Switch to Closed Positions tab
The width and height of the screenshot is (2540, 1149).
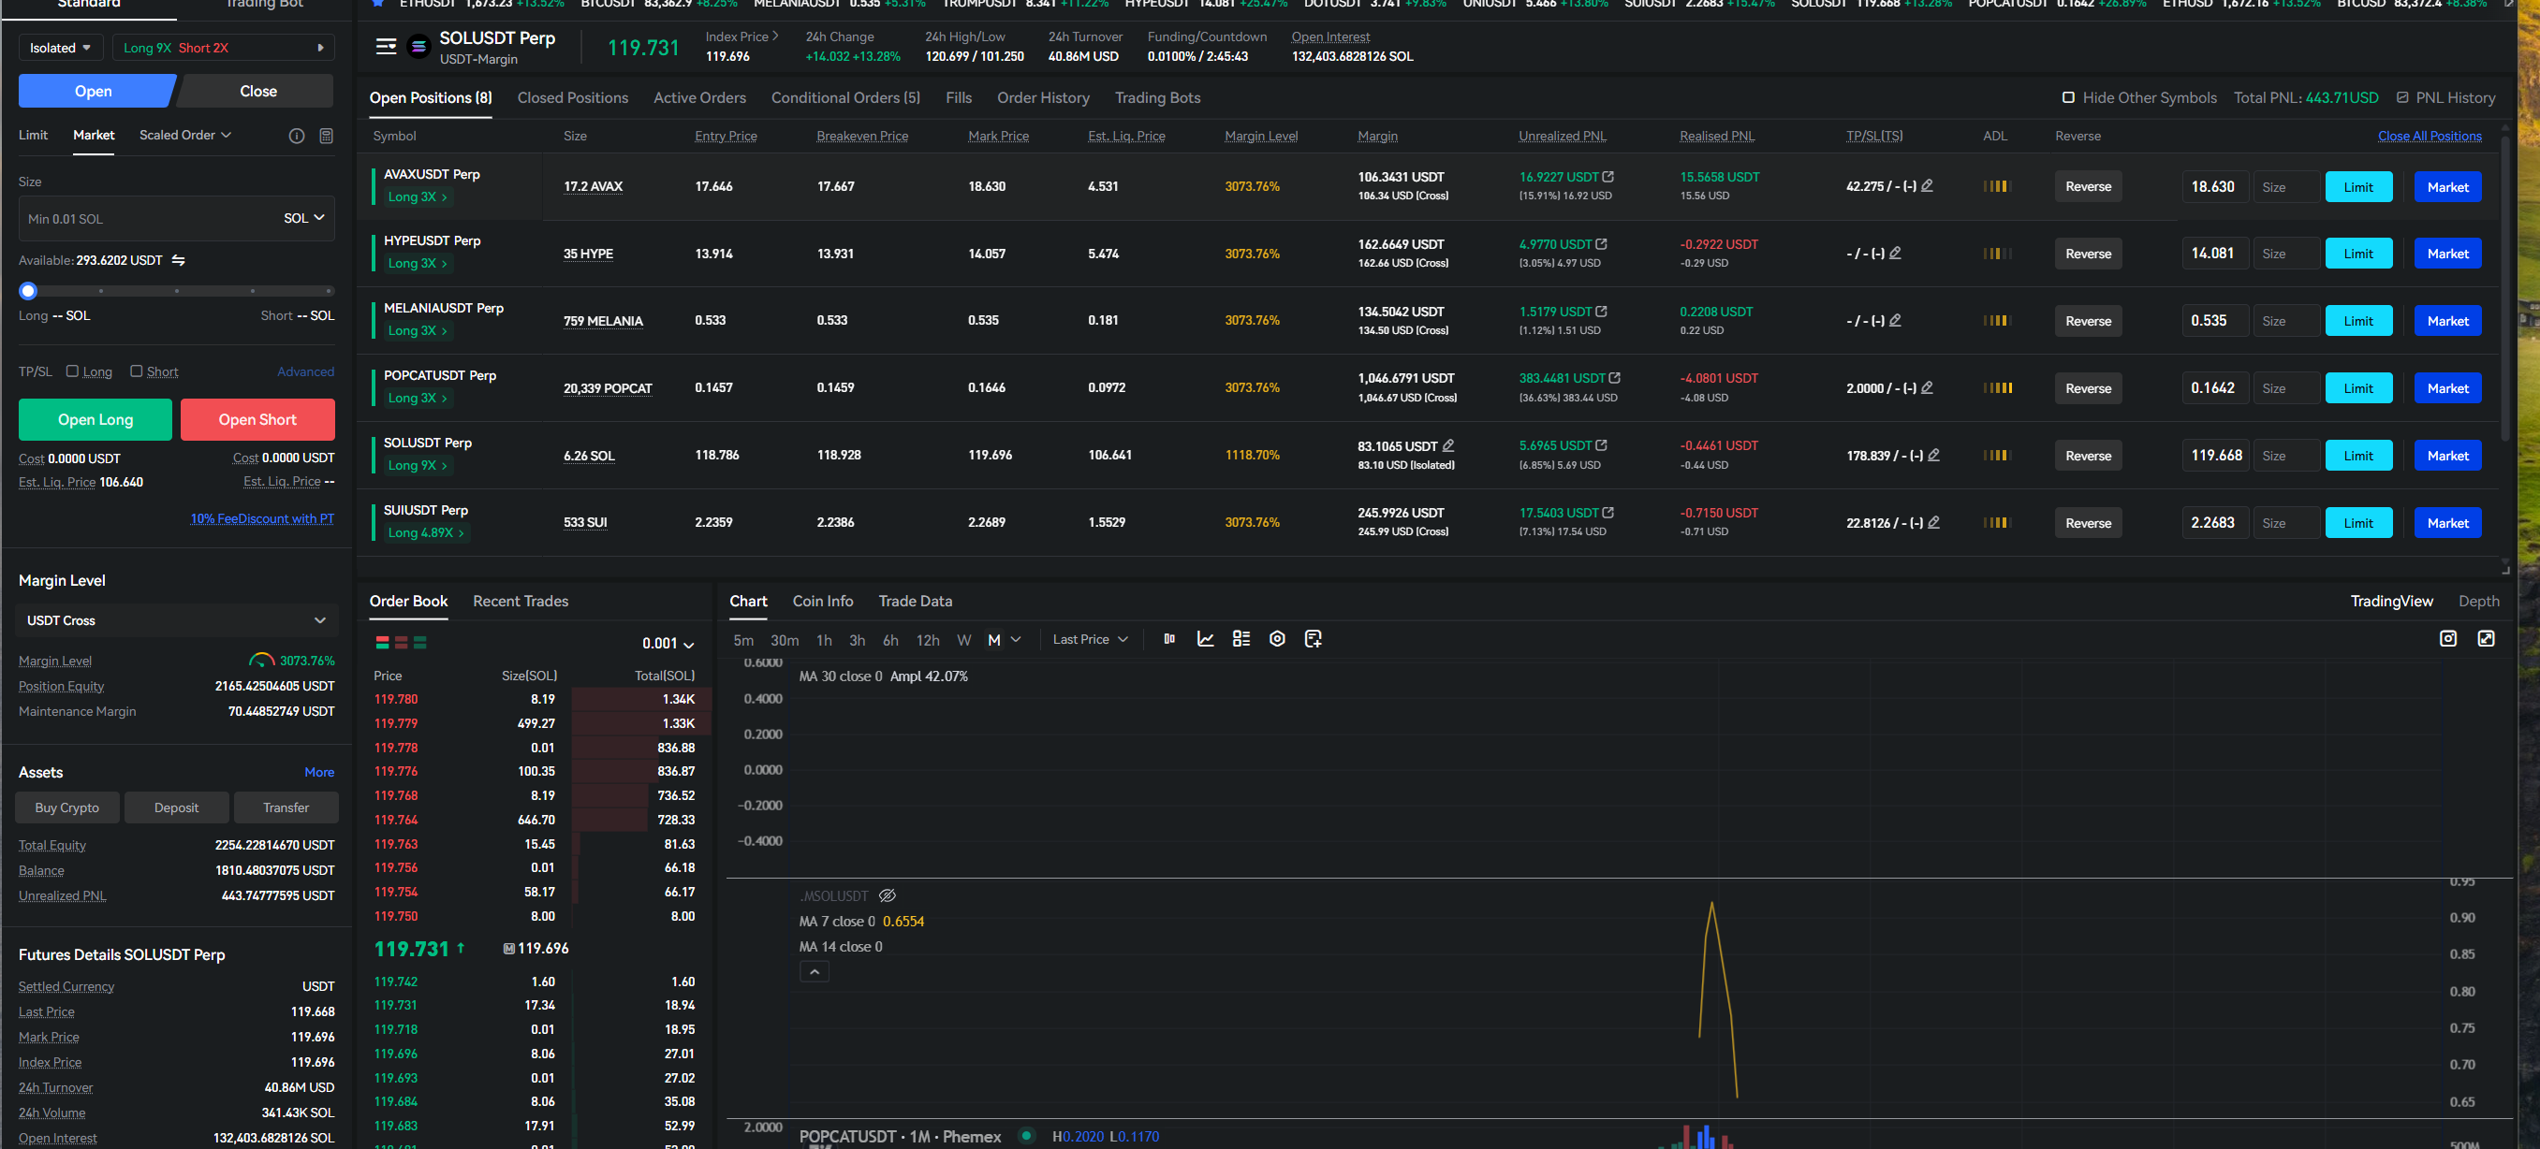click(572, 97)
